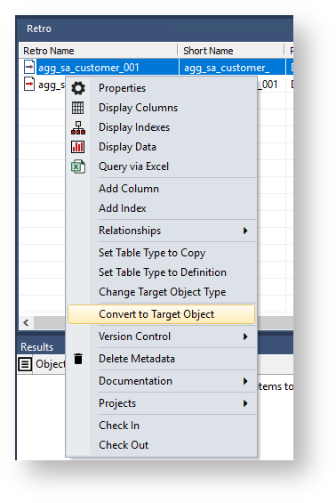
Task: Click the agg_sa_customer_ short name cell
Action: 232,68
